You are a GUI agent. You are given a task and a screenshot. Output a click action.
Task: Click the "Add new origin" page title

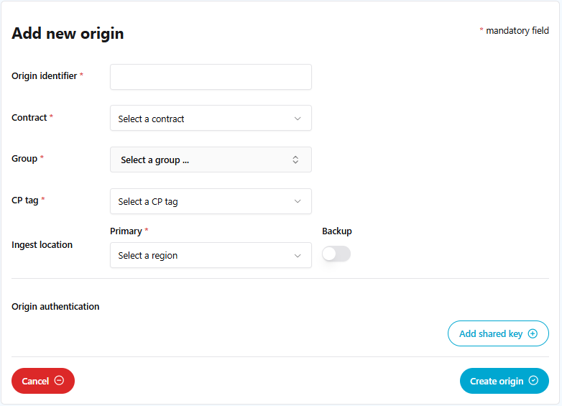pos(68,34)
